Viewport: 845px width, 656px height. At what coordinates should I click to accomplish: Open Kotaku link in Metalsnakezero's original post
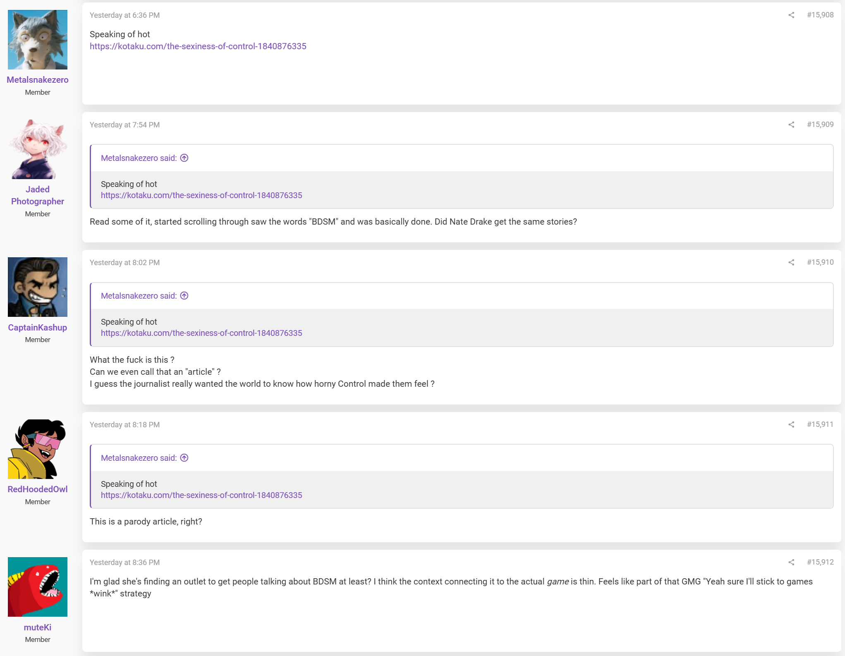198,46
